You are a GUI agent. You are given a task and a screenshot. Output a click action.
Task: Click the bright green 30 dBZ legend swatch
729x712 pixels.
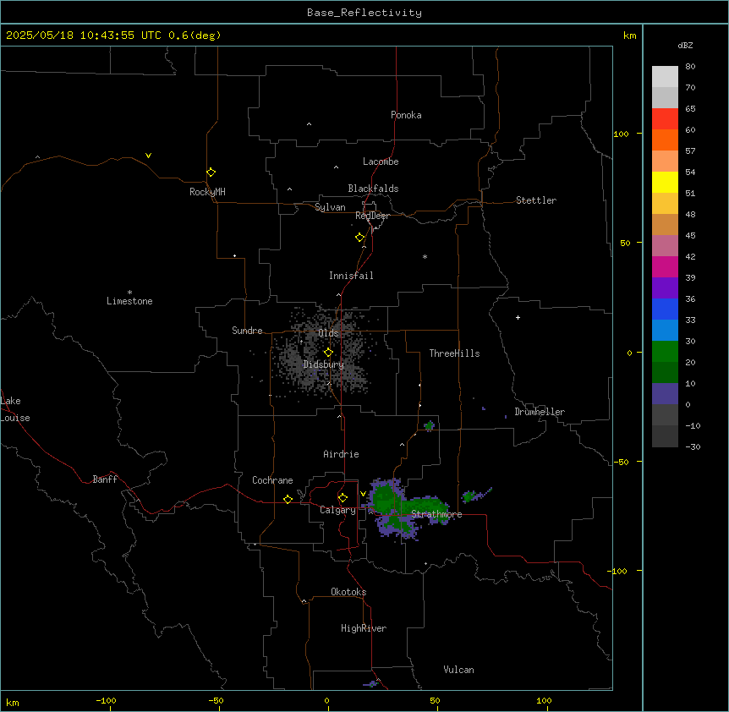coord(665,352)
